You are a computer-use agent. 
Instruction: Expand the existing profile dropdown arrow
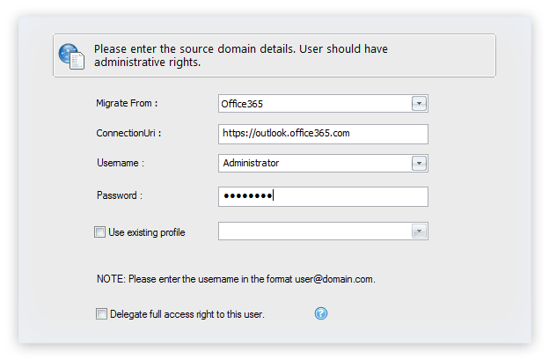420,231
